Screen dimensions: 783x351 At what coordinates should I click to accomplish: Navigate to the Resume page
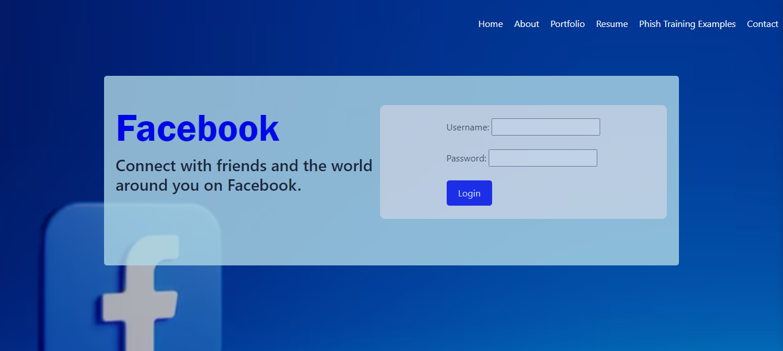tap(612, 24)
